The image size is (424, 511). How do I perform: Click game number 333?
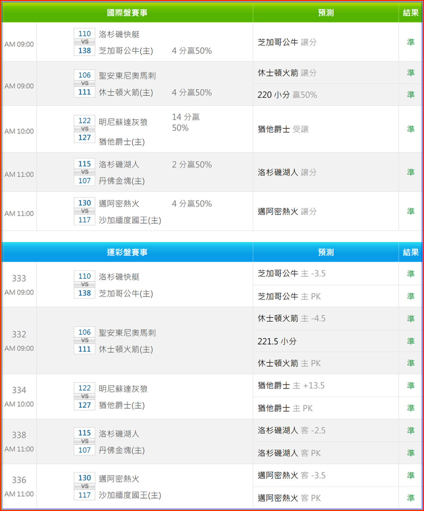coord(19,278)
